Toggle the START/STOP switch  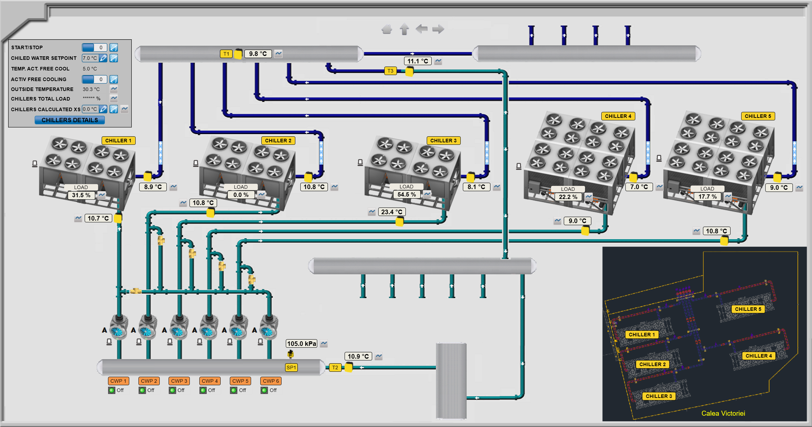tap(94, 47)
